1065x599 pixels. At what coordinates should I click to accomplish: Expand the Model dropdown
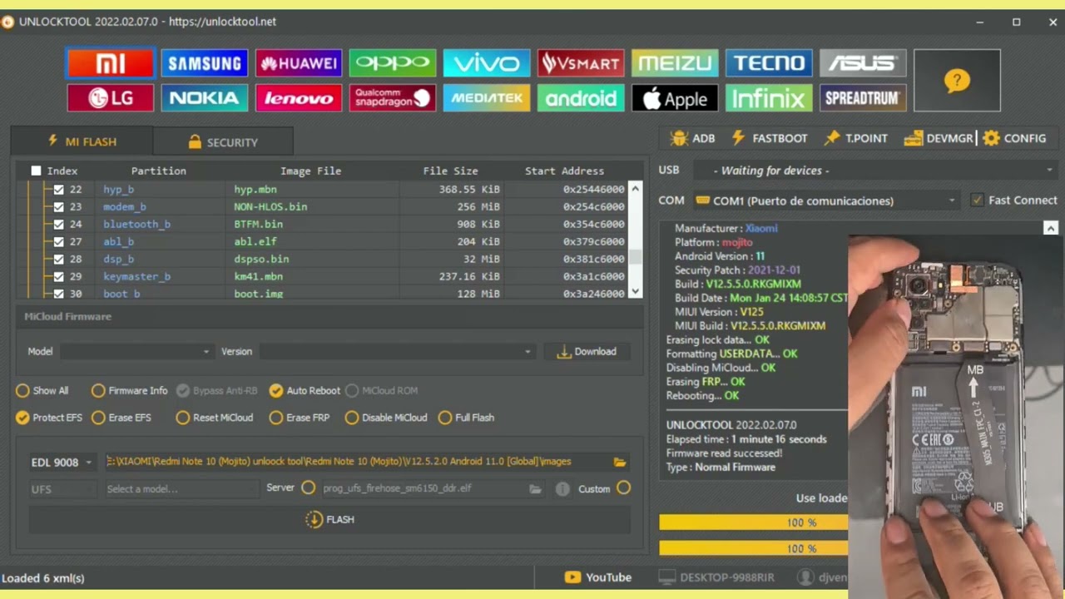click(x=136, y=352)
